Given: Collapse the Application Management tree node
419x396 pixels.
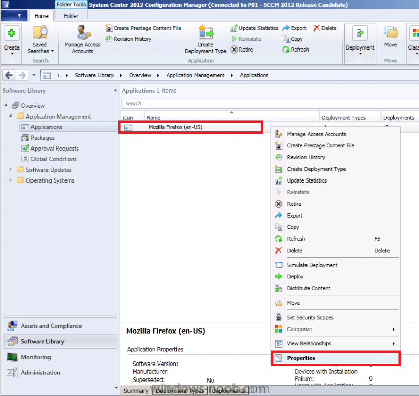Looking at the screenshot, I should point(10,116).
